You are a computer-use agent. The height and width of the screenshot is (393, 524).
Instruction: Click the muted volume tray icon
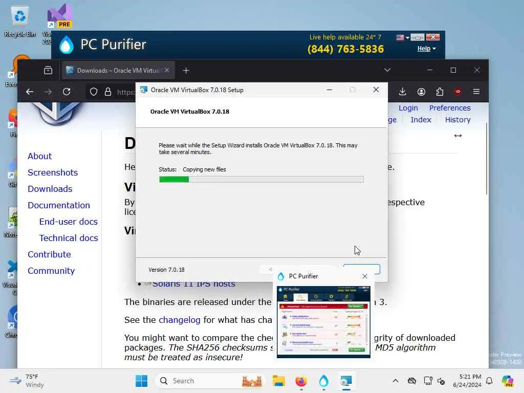pyautogui.click(x=441, y=381)
